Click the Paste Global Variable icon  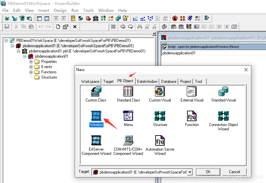[x=197, y=27]
